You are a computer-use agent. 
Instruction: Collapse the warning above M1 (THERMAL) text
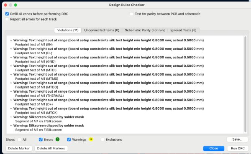pos(11,91)
